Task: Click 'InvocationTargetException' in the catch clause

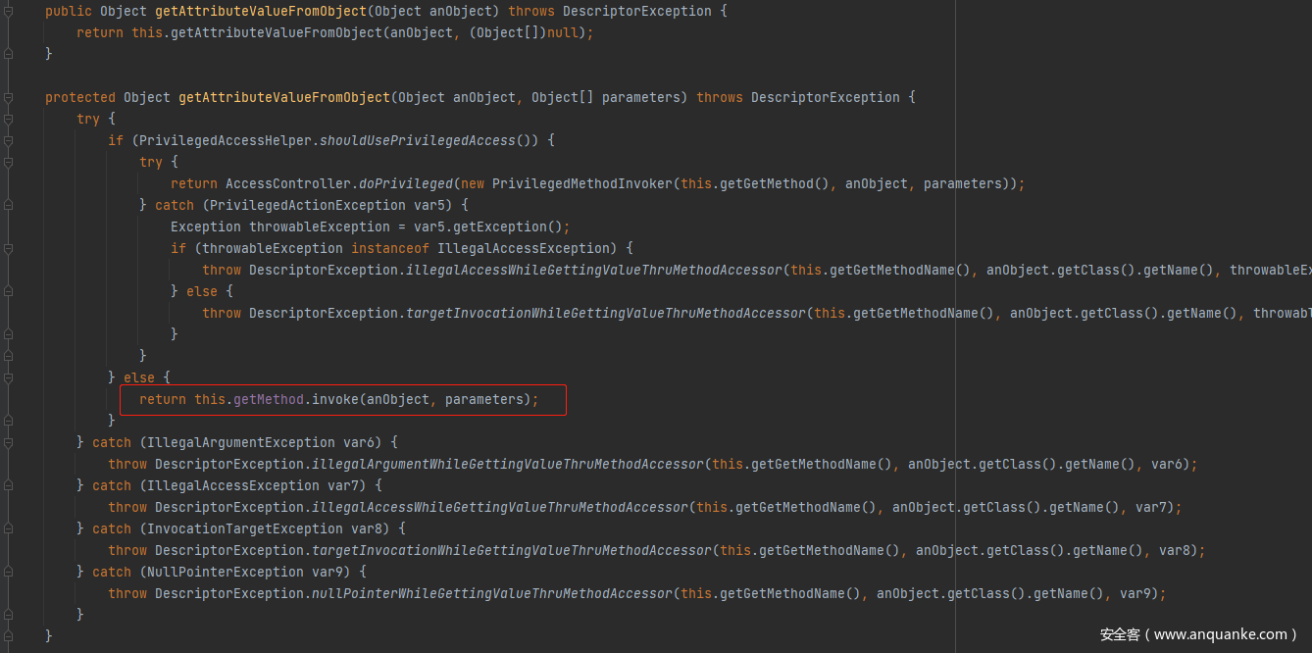Action: click(x=245, y=528)
